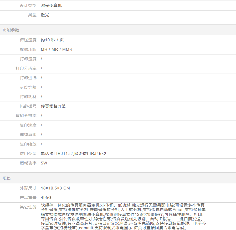The height and width of the screenshot is (230, 236).
Task: Select the 传真线路:1线 value
Action: click(53, 106)
